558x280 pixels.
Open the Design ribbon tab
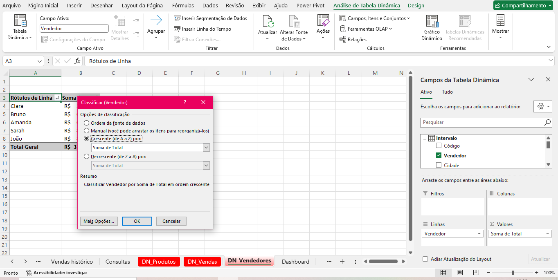(416, 5)
